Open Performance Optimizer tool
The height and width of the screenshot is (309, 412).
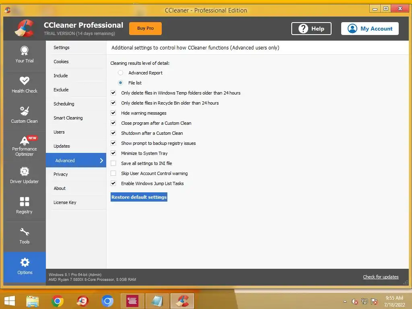[25, 146]
